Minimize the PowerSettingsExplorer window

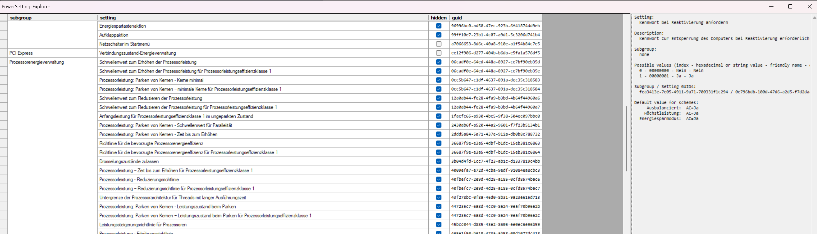(772, 6)
